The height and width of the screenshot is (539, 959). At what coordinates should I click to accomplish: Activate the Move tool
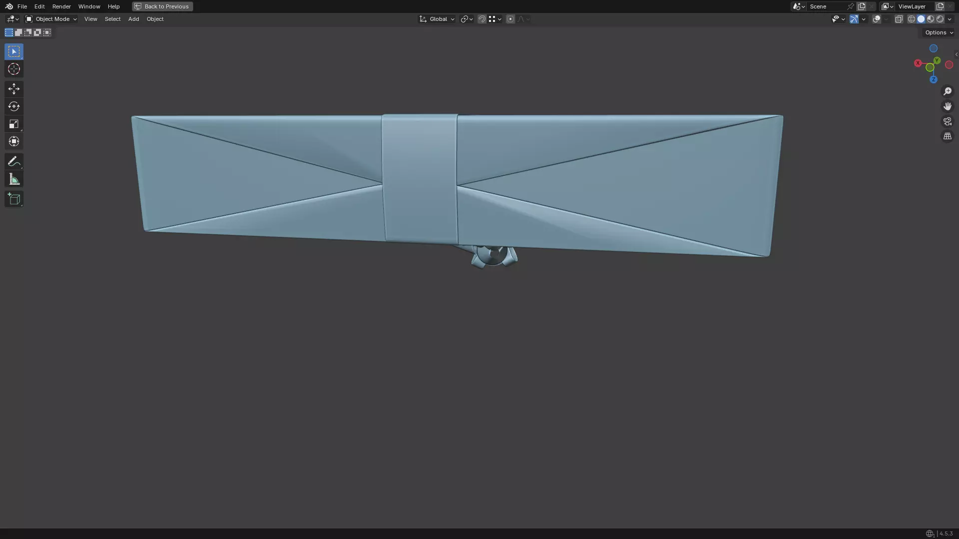pos(14,89)
